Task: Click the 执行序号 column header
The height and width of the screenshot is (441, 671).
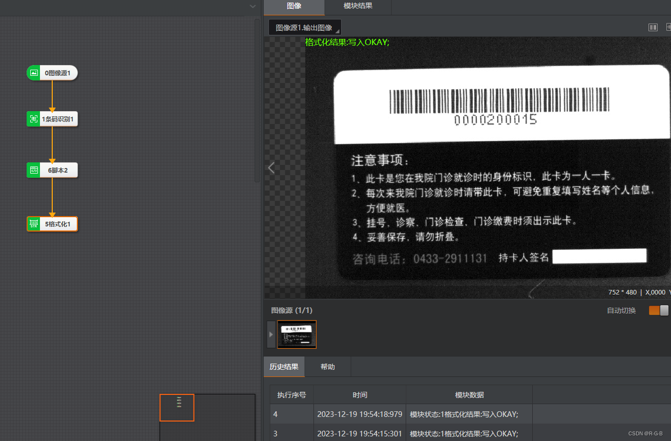Action: [292, 395]
